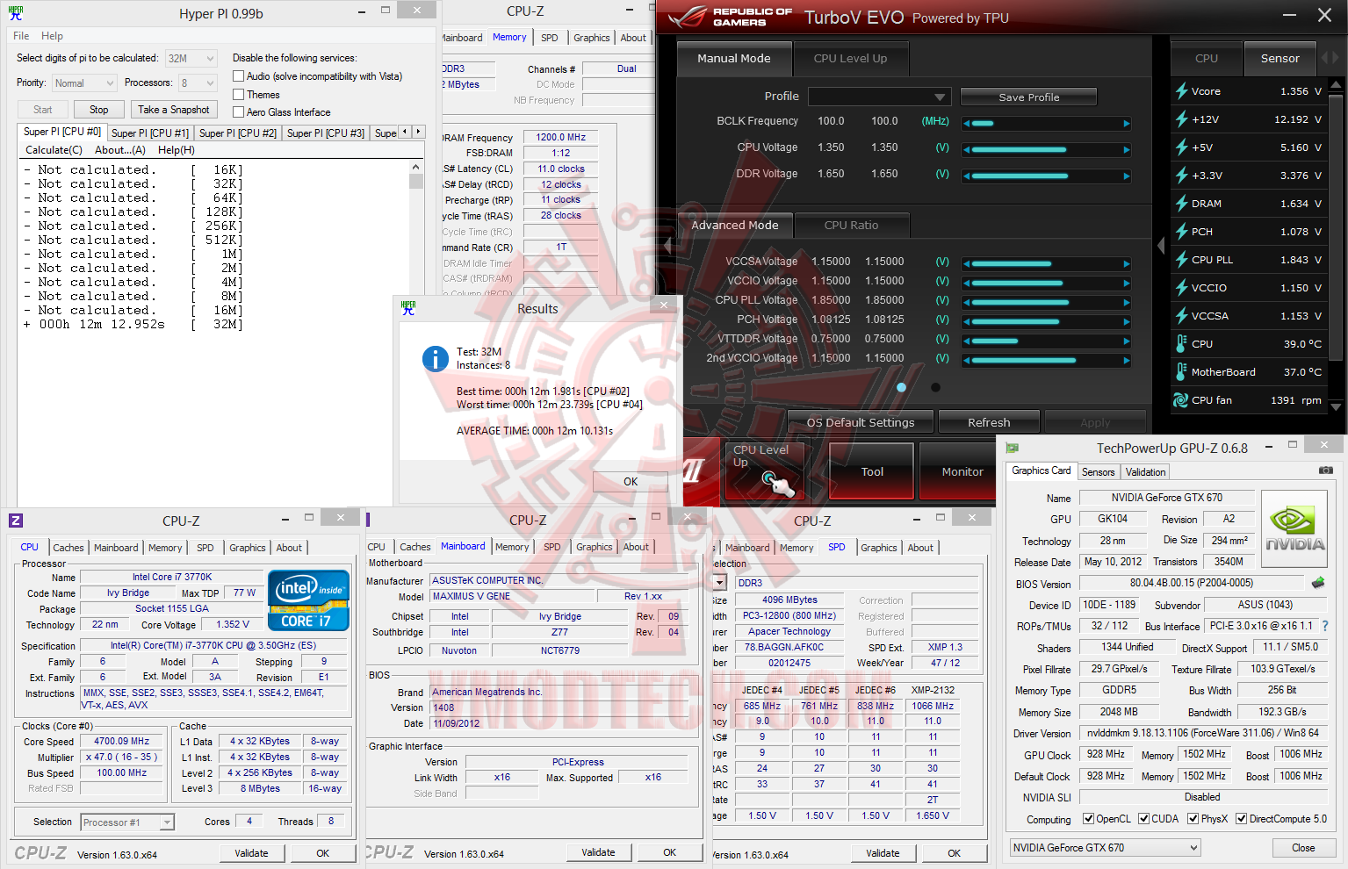The image size is (1348, 869).
Task: Click the sensor list scroll-down arrow
Action: pos(1336,406)
